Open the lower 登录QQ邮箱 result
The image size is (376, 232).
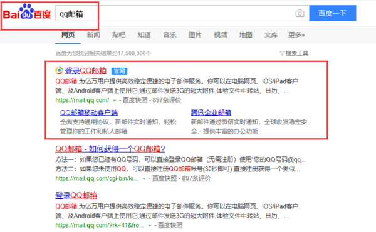coord(76,195)
